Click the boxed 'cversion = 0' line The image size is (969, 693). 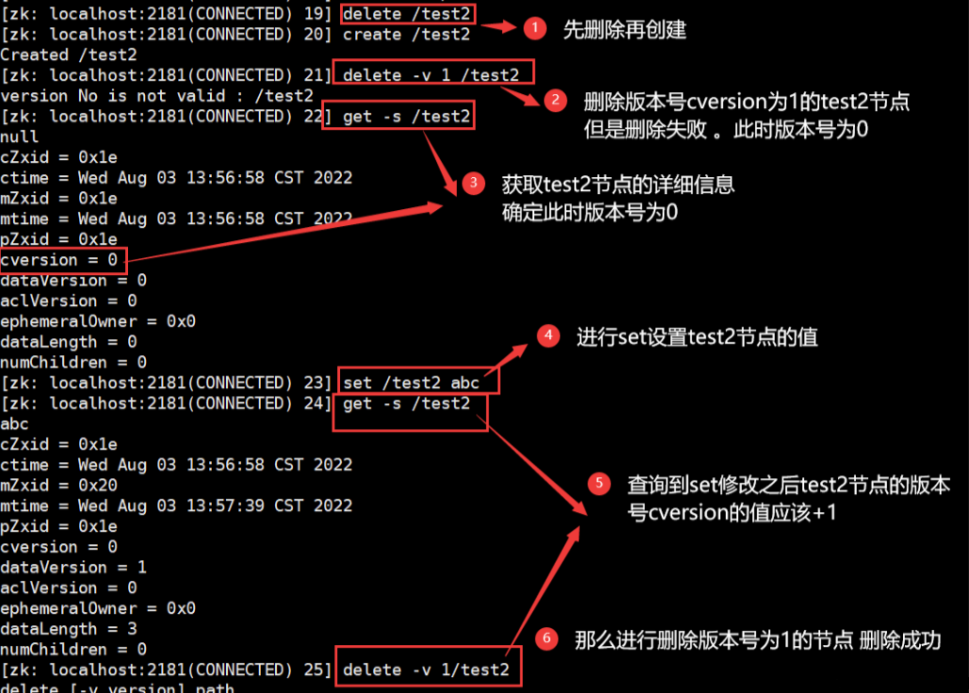pyautogui.click(x=62, y=260)
